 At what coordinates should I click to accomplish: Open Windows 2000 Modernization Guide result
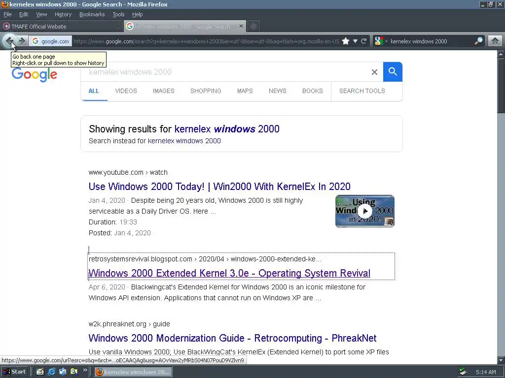[232, 338]
